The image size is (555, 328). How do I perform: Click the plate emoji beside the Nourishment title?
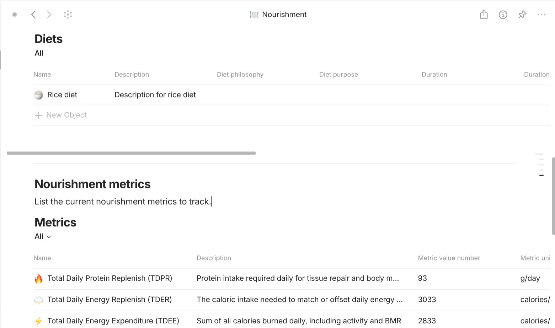(254, 15)
